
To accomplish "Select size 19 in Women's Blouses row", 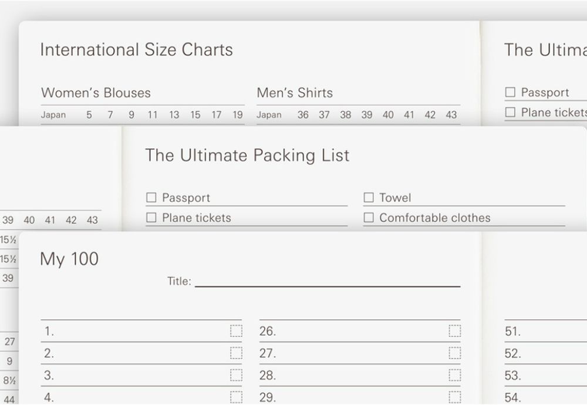I will 238,114.
